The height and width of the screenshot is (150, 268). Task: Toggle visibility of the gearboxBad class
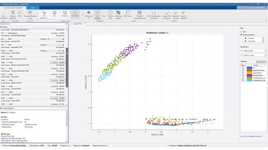coord(243,73)
